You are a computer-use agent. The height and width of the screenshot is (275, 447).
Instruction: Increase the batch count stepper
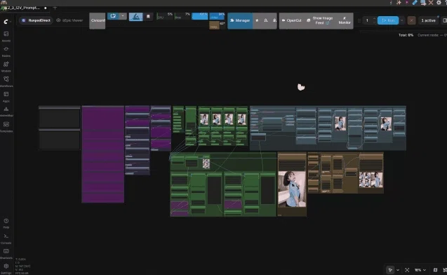click(374, 18)
